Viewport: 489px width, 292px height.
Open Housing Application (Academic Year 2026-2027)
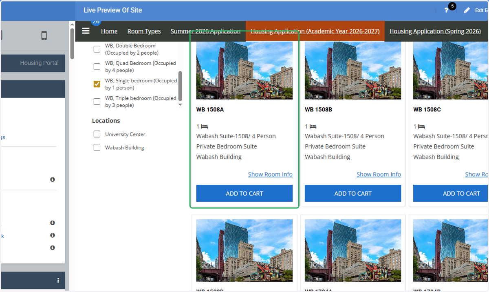(x=315, y=31)
